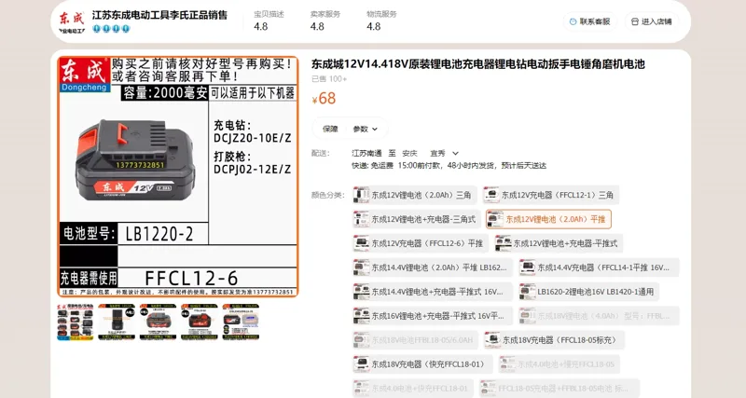
Task: Click the 已售 100+ sold count
Action: click(329, 79)
